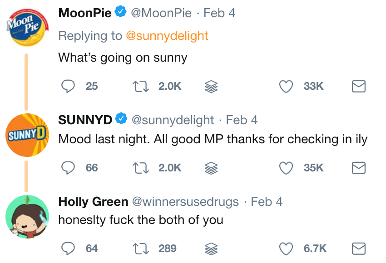View SUNNYD profile picture

27,135
